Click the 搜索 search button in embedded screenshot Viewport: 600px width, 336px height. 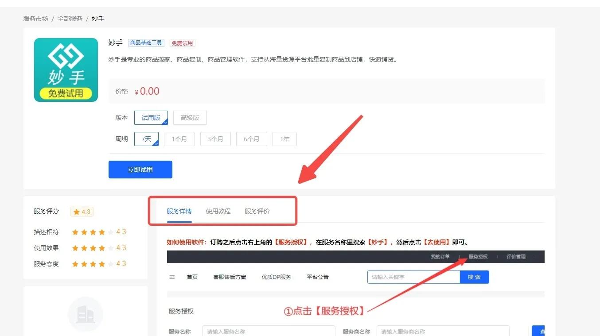(474, 277)
